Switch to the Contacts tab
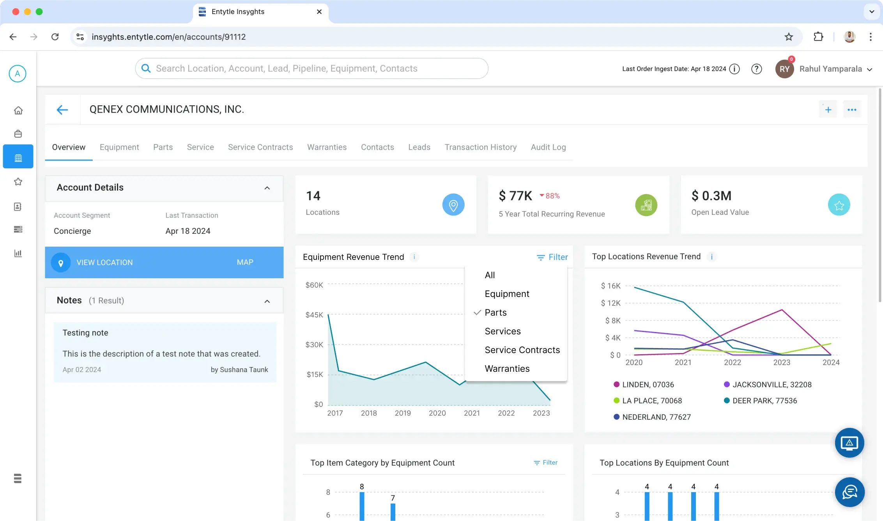Viewport: 883px width, 521px height. pos(377,147)
